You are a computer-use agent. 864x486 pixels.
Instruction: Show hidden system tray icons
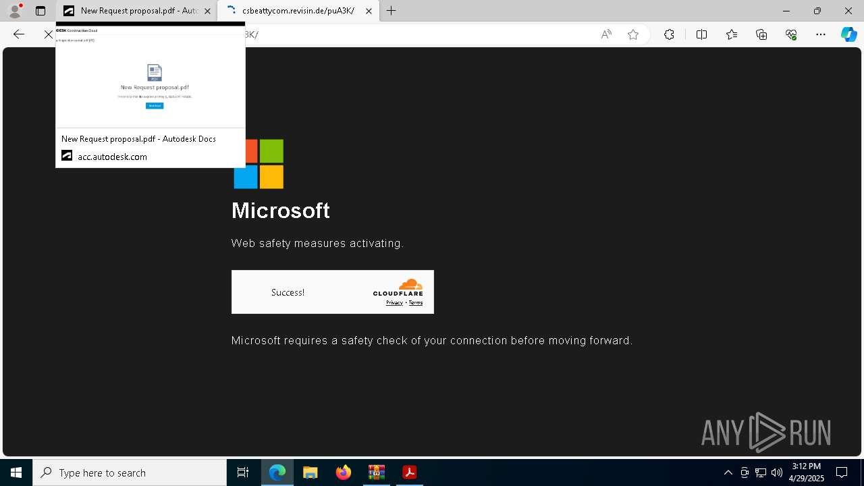728,473
